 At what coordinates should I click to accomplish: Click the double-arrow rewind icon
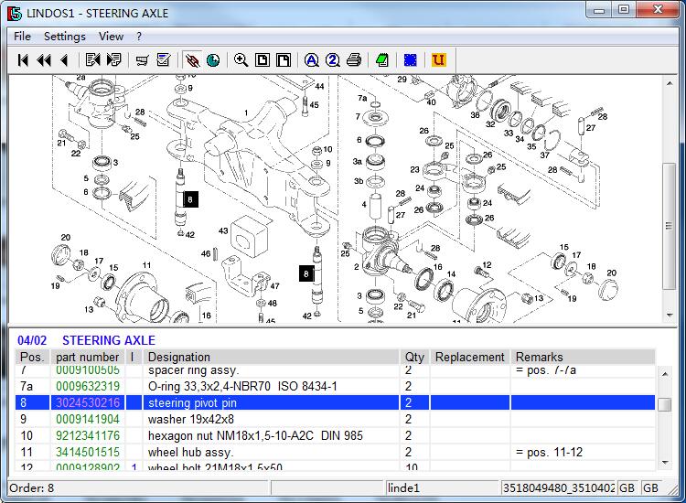pyautogui.click(x=44, y=60)
